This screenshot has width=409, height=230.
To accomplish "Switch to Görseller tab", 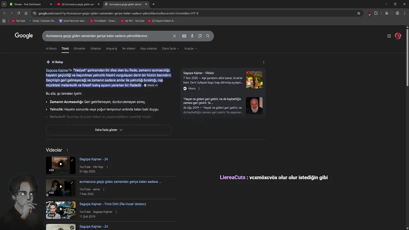I will (80, 49).
